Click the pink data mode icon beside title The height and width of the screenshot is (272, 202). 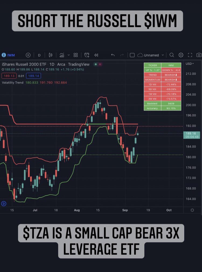click(100, 64)
